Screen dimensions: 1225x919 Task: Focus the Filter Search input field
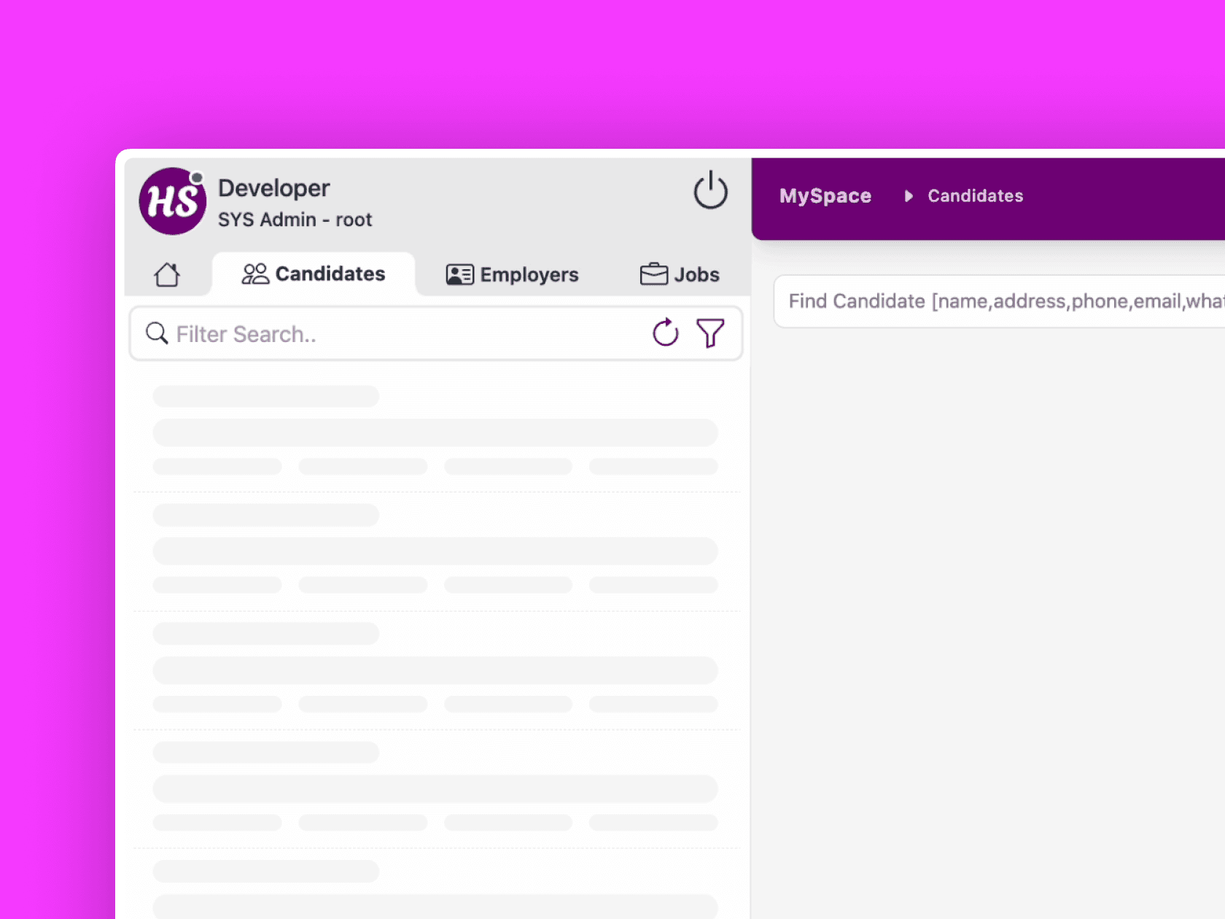point(401,334)
